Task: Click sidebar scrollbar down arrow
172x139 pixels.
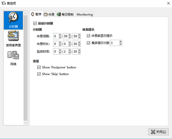Action: [x=25, y=123]
